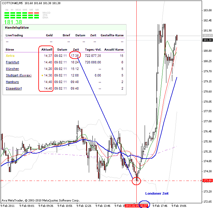The image size is (213, 208).
Task: Select the Hamburg exchange link
Action: click(x=12, y=82)
